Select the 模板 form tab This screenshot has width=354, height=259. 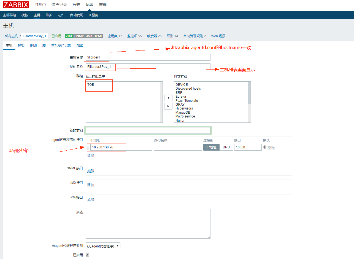(21, 46)
